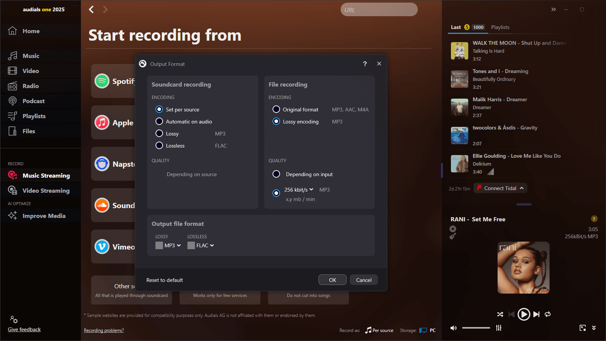Click the Reset to default button
The image size is (606, 341).
164,280
